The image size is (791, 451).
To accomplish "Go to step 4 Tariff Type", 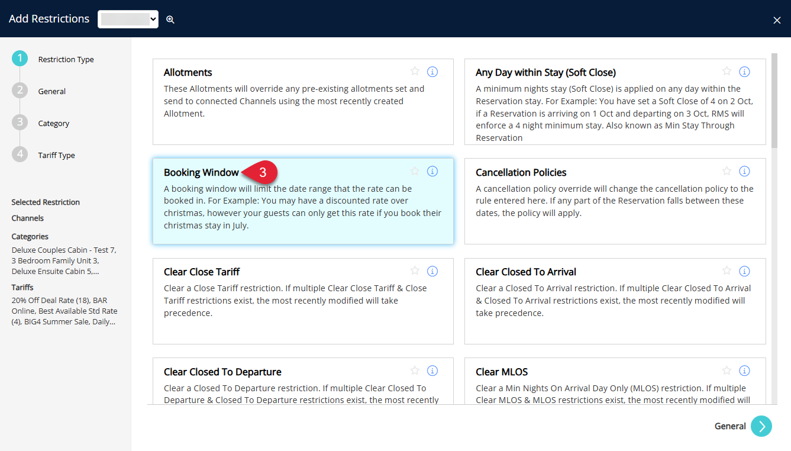I will [x=43, y=155].
